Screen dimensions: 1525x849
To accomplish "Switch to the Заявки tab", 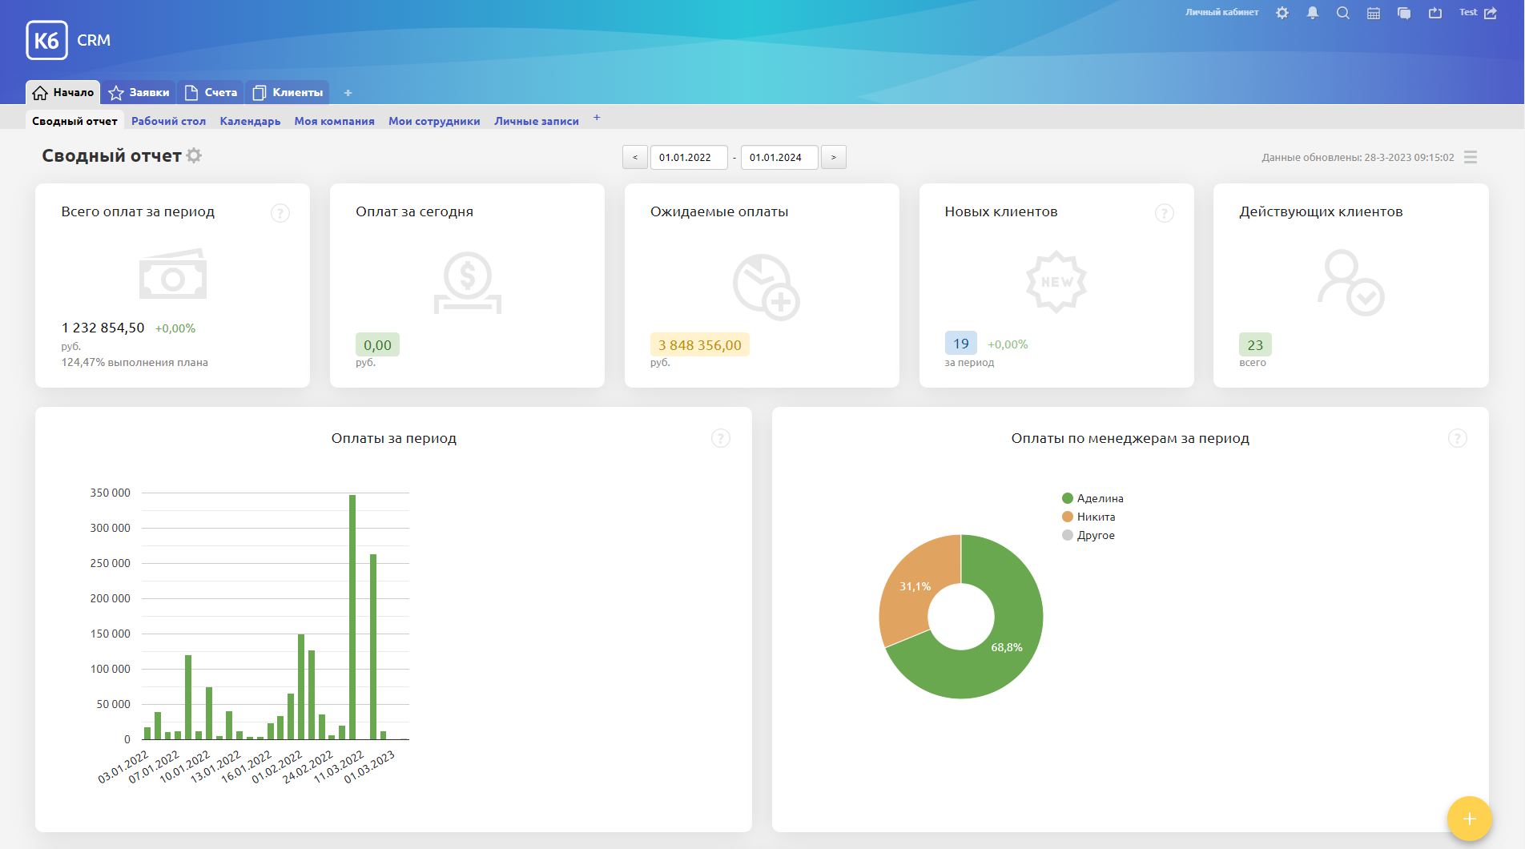I will (x=139, y=92).
